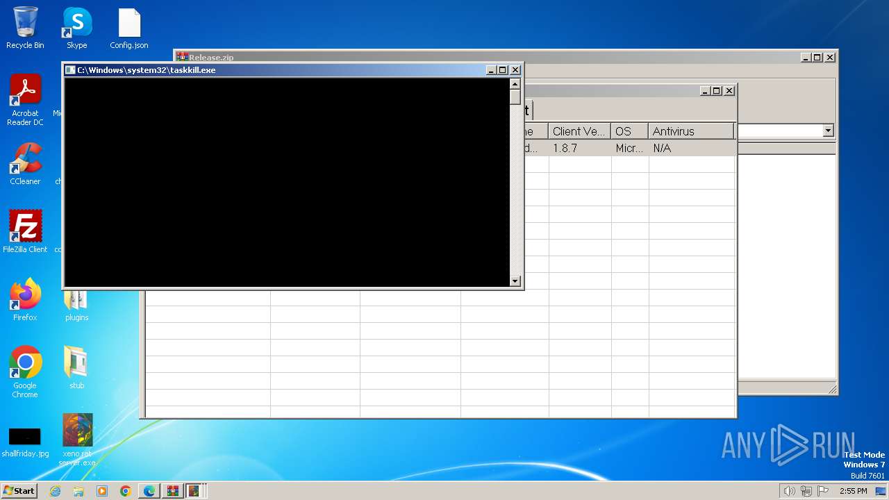Sort by the Antivirus column header

tap(692, 131)
